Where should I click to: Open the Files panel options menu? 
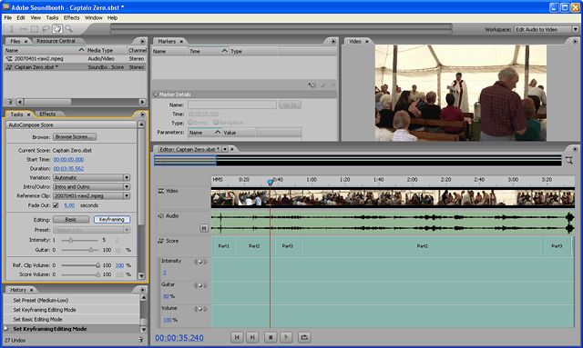(x=142, y=41)
